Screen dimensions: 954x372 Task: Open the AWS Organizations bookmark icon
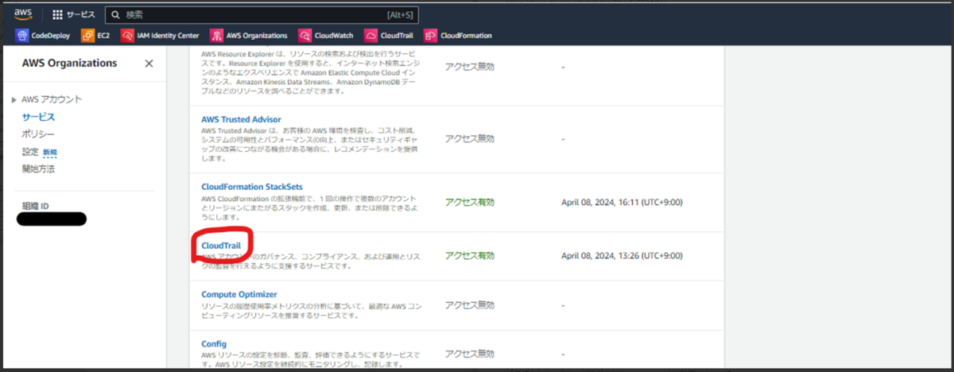point(216,35)
